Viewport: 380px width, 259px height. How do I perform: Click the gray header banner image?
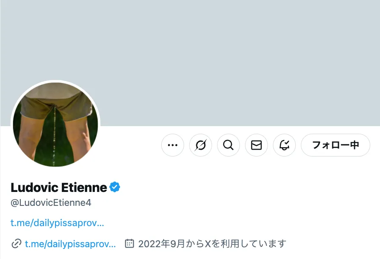click(x=237, y=59)
